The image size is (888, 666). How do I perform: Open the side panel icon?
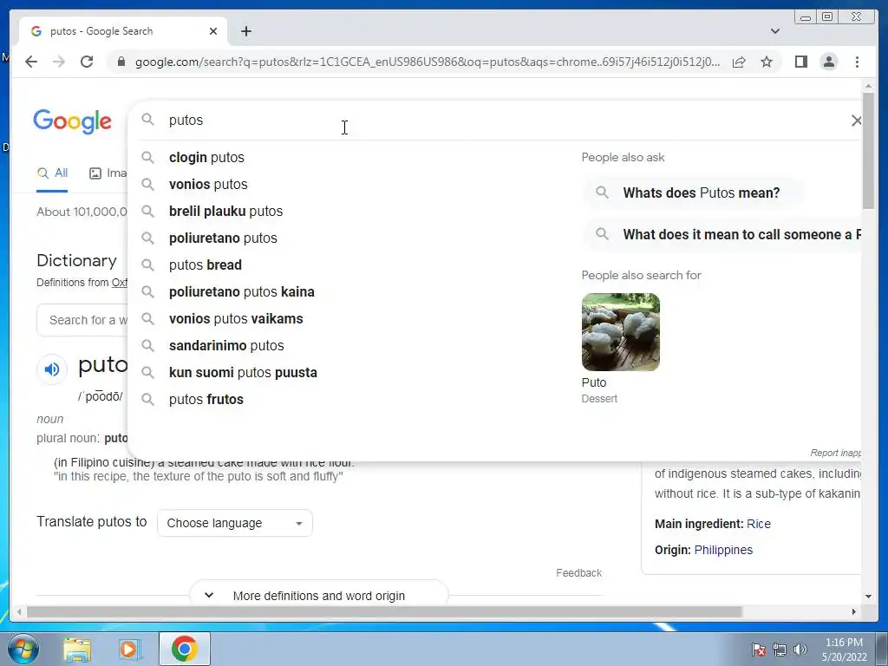(800, 62)
